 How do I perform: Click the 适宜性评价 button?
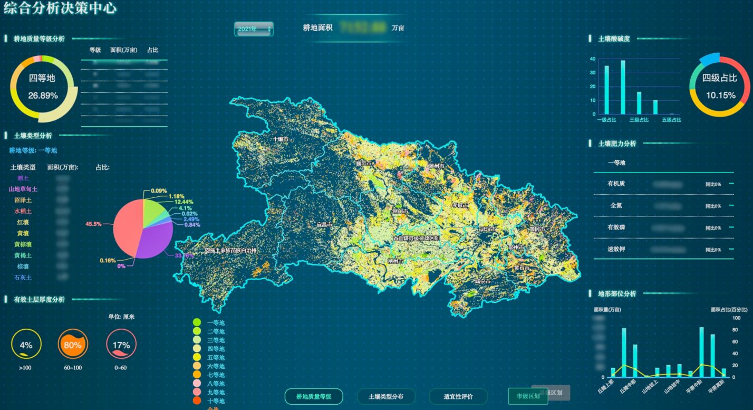[x=458, y=396]
